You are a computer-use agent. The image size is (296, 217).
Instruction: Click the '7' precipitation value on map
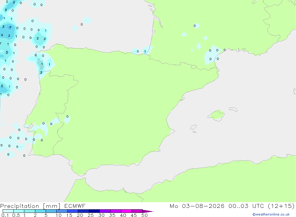[10, 28]
